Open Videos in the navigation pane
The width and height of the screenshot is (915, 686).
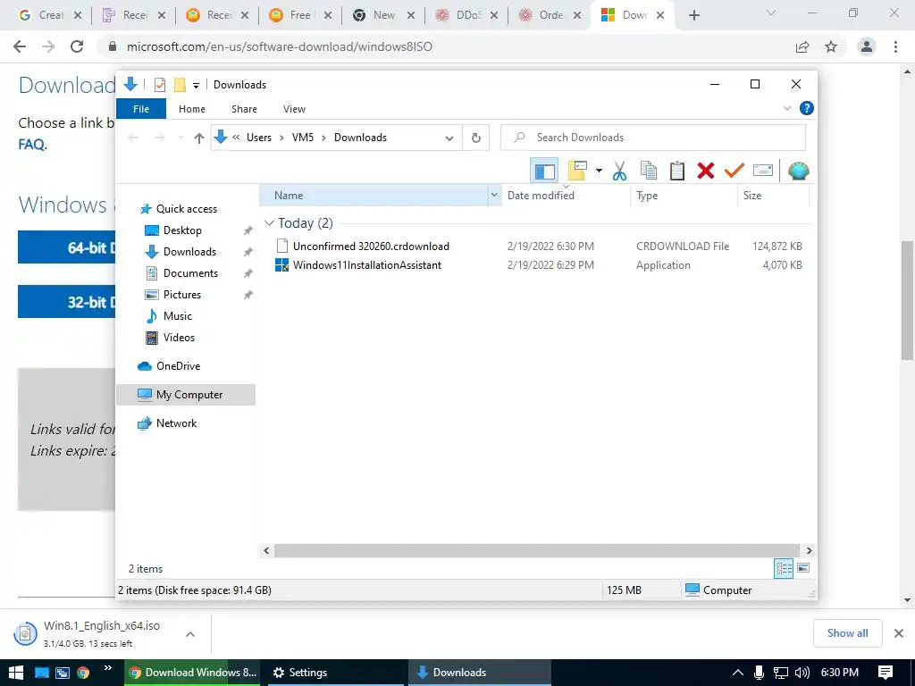179,338
